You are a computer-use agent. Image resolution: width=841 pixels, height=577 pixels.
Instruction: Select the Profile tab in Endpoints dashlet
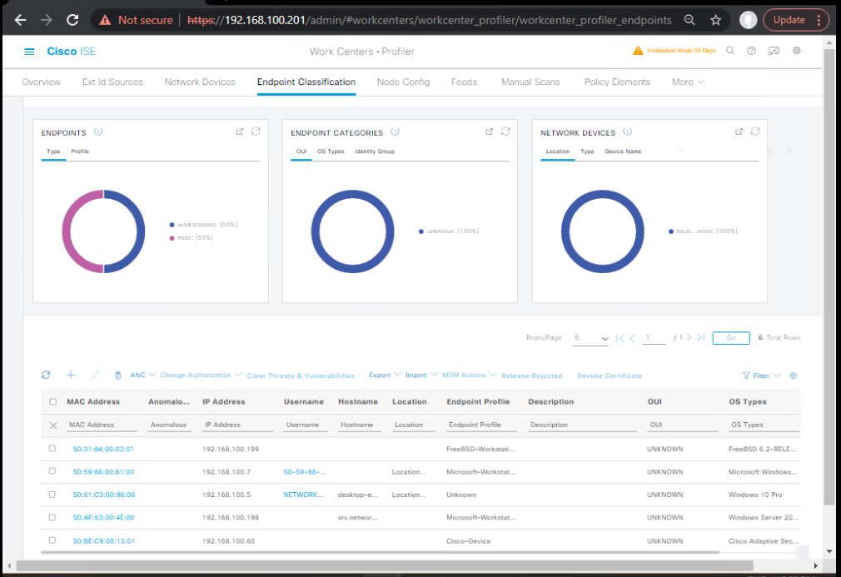[80, 152]
